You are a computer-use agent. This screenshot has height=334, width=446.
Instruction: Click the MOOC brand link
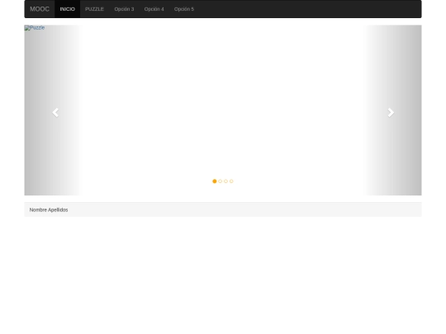(40, 9)
